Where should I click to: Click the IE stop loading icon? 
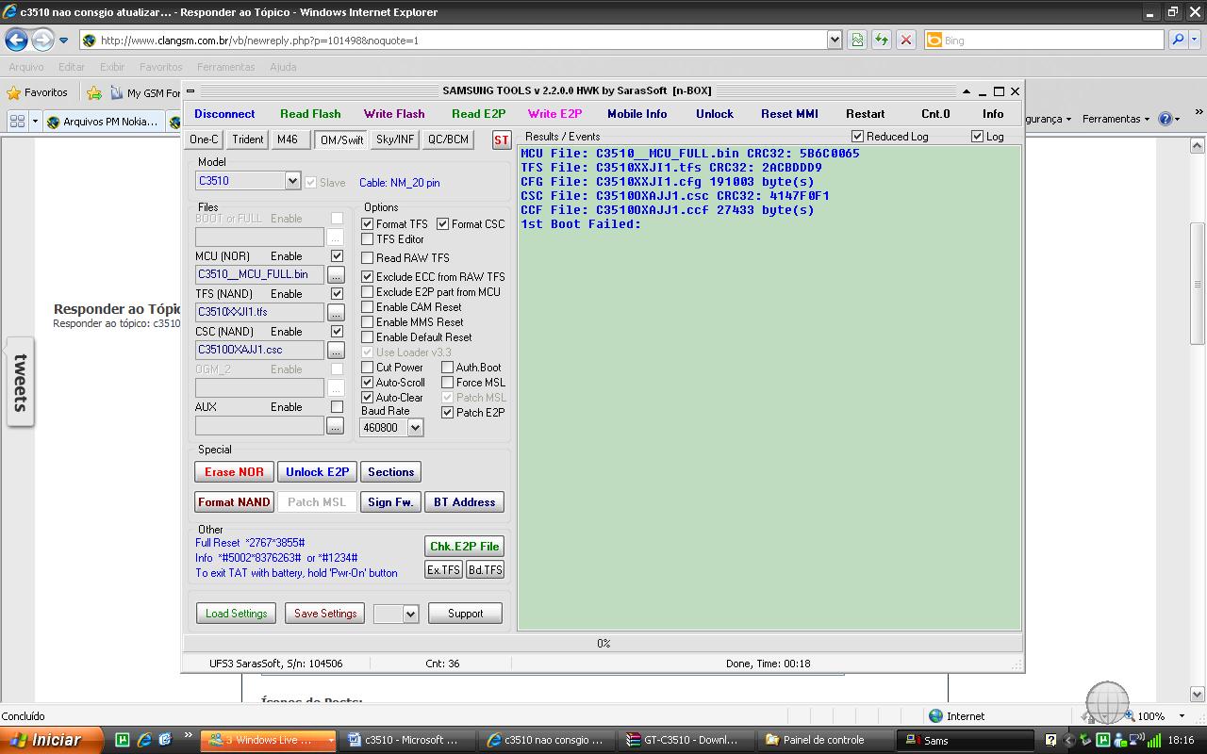[x=906, y=40]
